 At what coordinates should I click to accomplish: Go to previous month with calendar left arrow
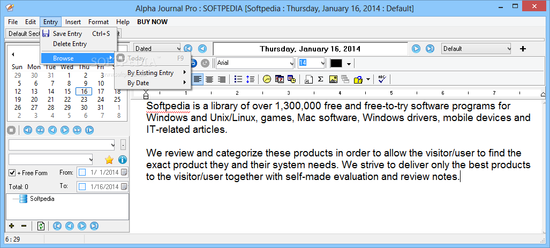13,55
